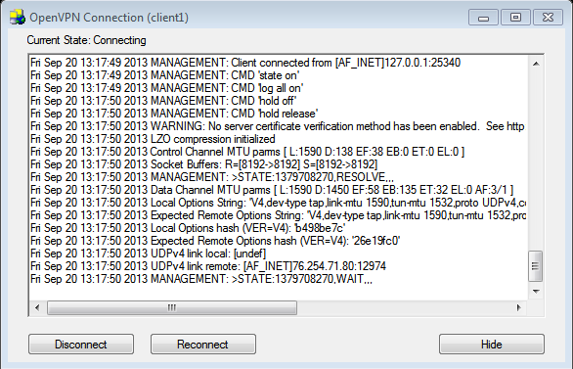Viewport: 573px width, 369px height.
Task: Click the vertical scrollbar thumb
Action: point(536,266)
